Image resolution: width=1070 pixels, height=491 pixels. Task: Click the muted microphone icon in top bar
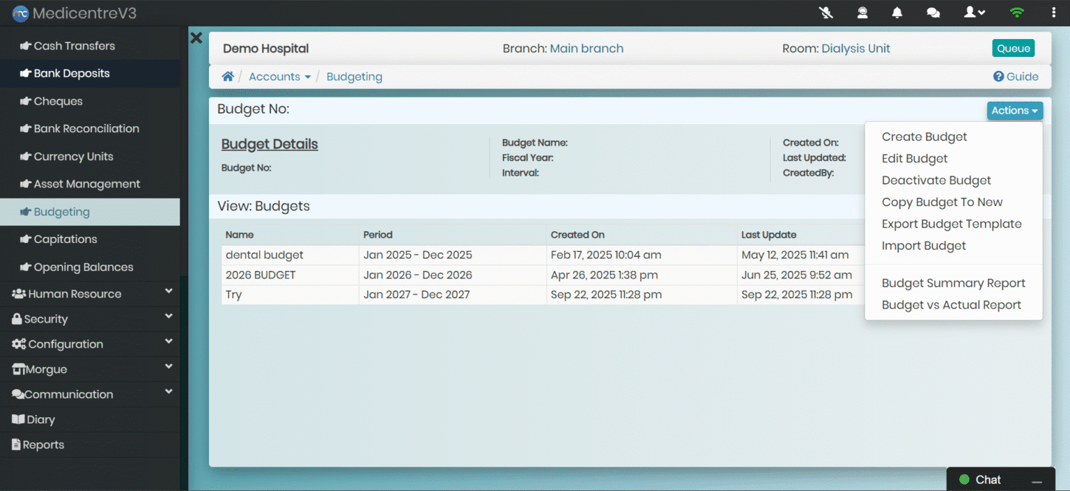click(x=826, y=13)
